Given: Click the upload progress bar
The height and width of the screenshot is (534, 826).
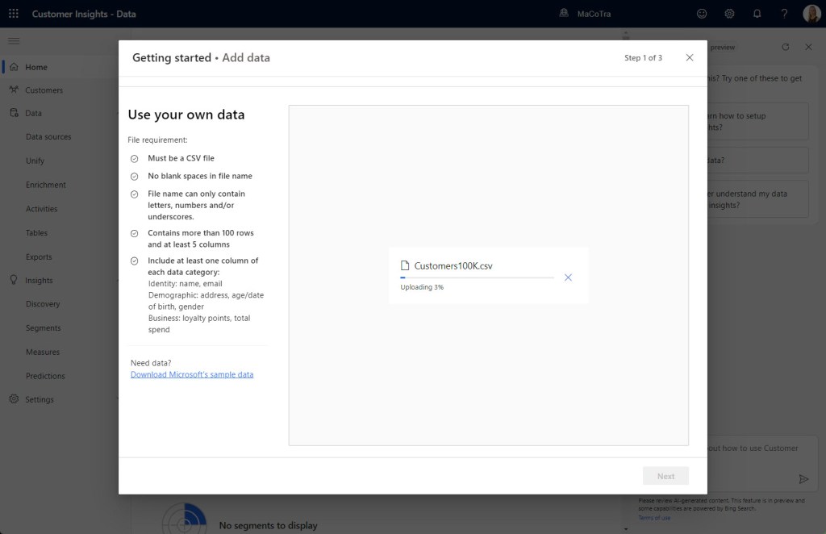Looking at the screenshot, I should tap(477, 277).
